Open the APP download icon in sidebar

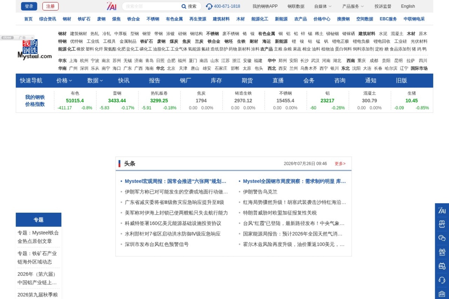click(442, 224)
